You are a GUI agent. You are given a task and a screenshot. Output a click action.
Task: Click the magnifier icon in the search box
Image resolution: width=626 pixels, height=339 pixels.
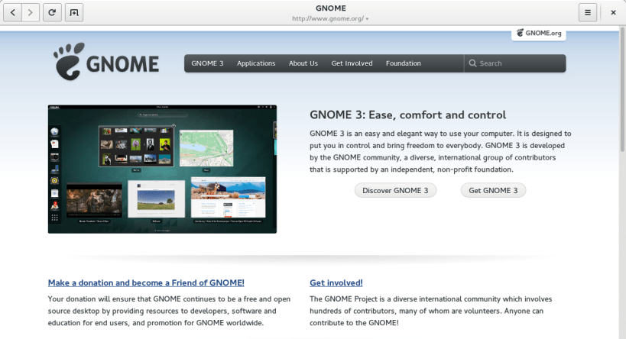click(472, 63)
